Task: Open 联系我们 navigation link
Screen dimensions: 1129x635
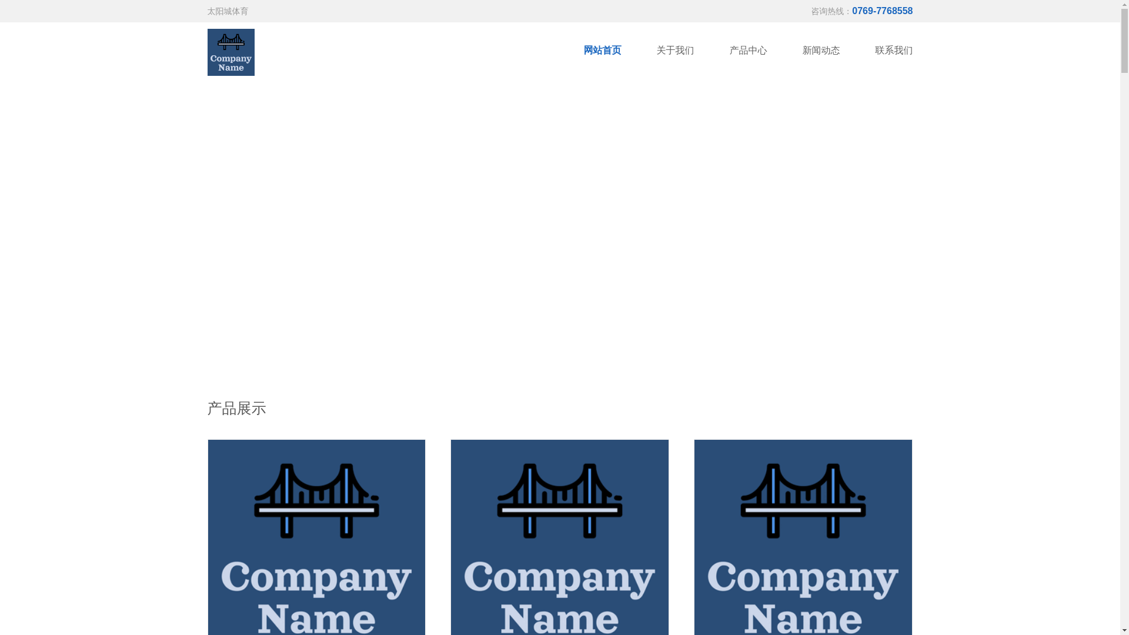Action: point(894,51)
